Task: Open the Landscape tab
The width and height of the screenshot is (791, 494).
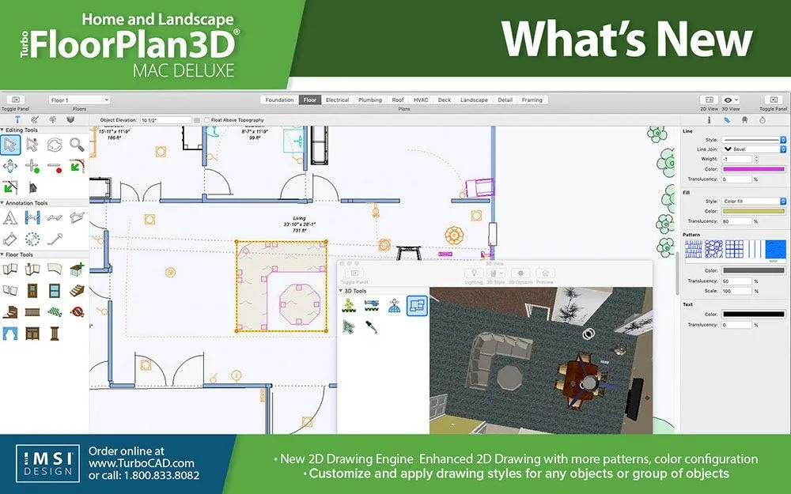Action: [475, 100]
